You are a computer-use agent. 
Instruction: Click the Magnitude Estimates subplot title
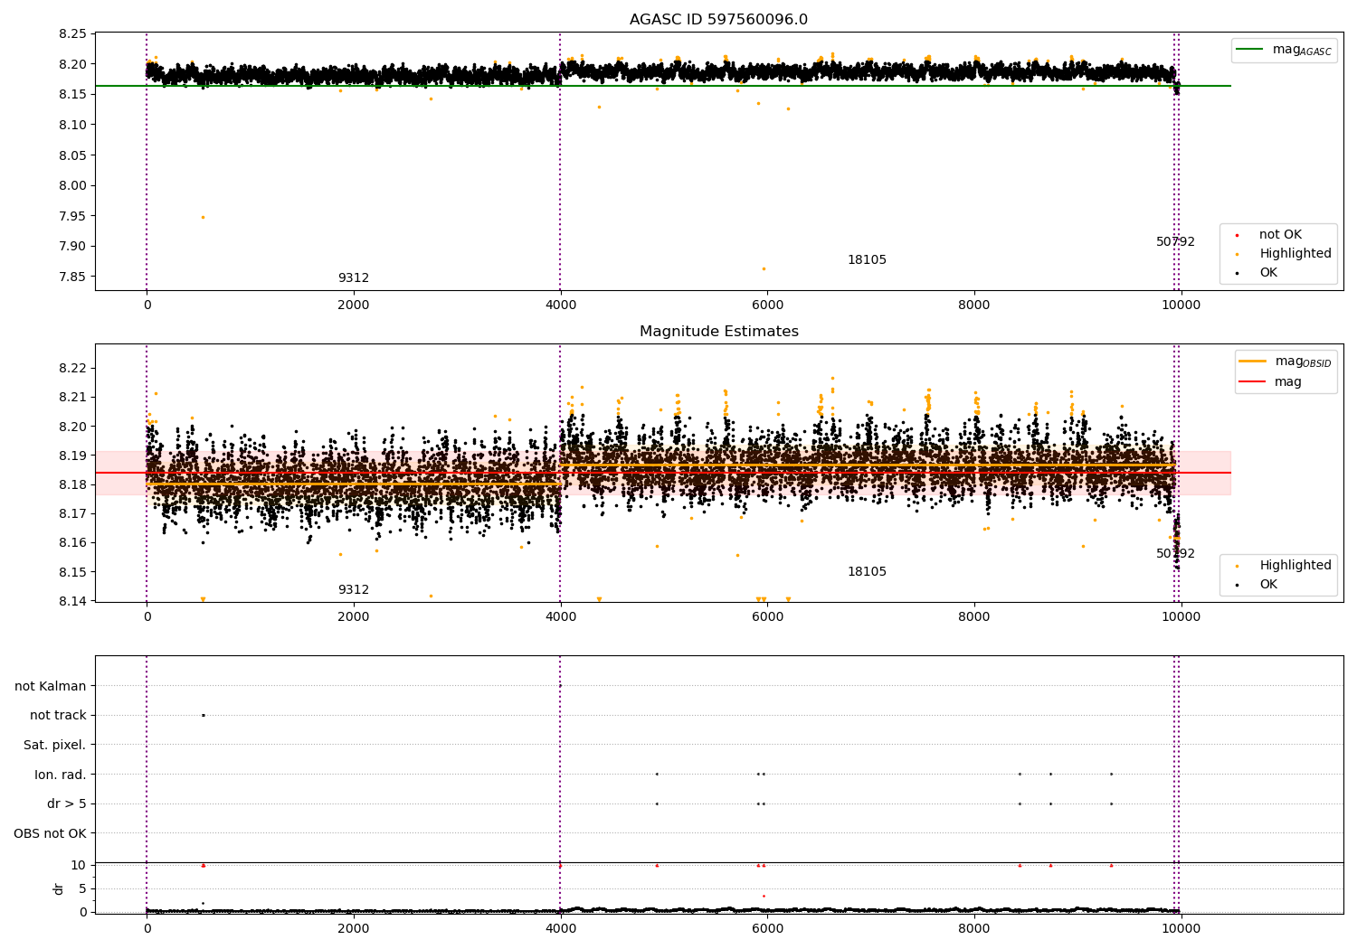point(718,332)
